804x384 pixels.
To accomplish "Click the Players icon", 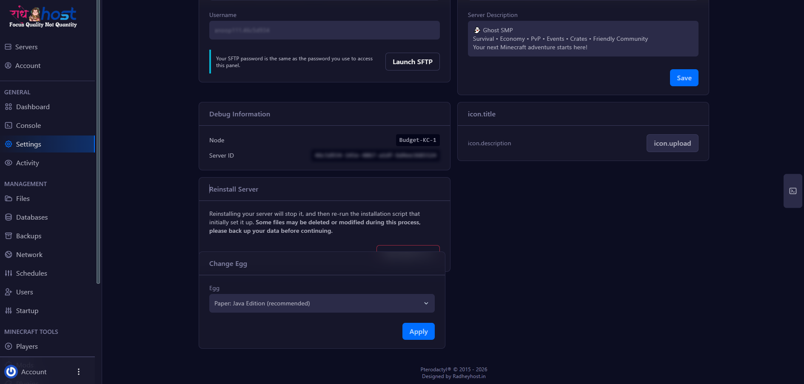I will point(9,346).
